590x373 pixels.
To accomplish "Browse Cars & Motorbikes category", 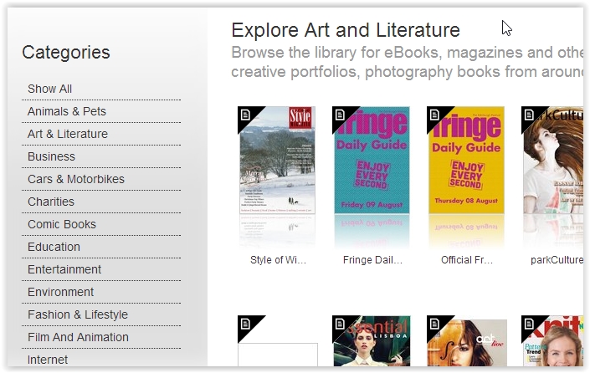I will coord(76,179).
